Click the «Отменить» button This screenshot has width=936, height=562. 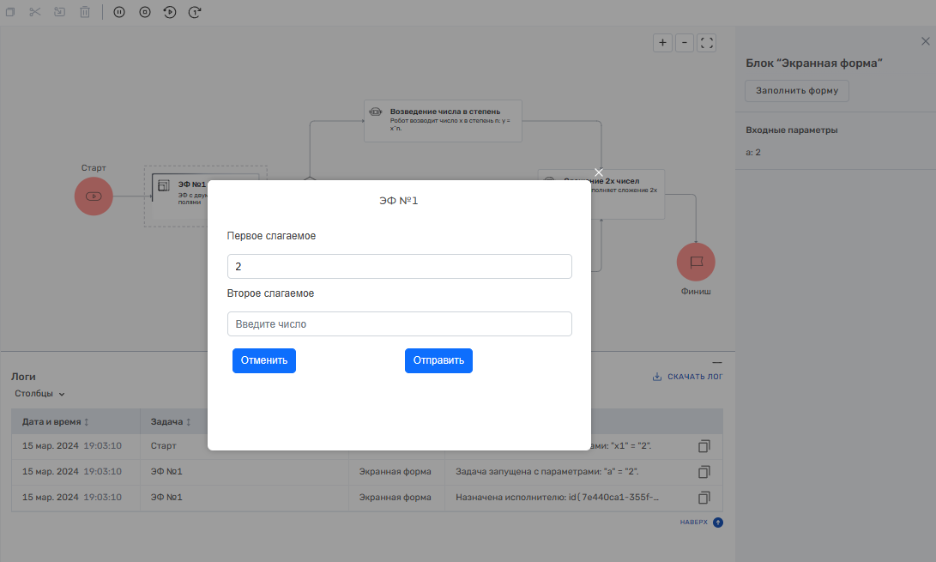point(264,360)
